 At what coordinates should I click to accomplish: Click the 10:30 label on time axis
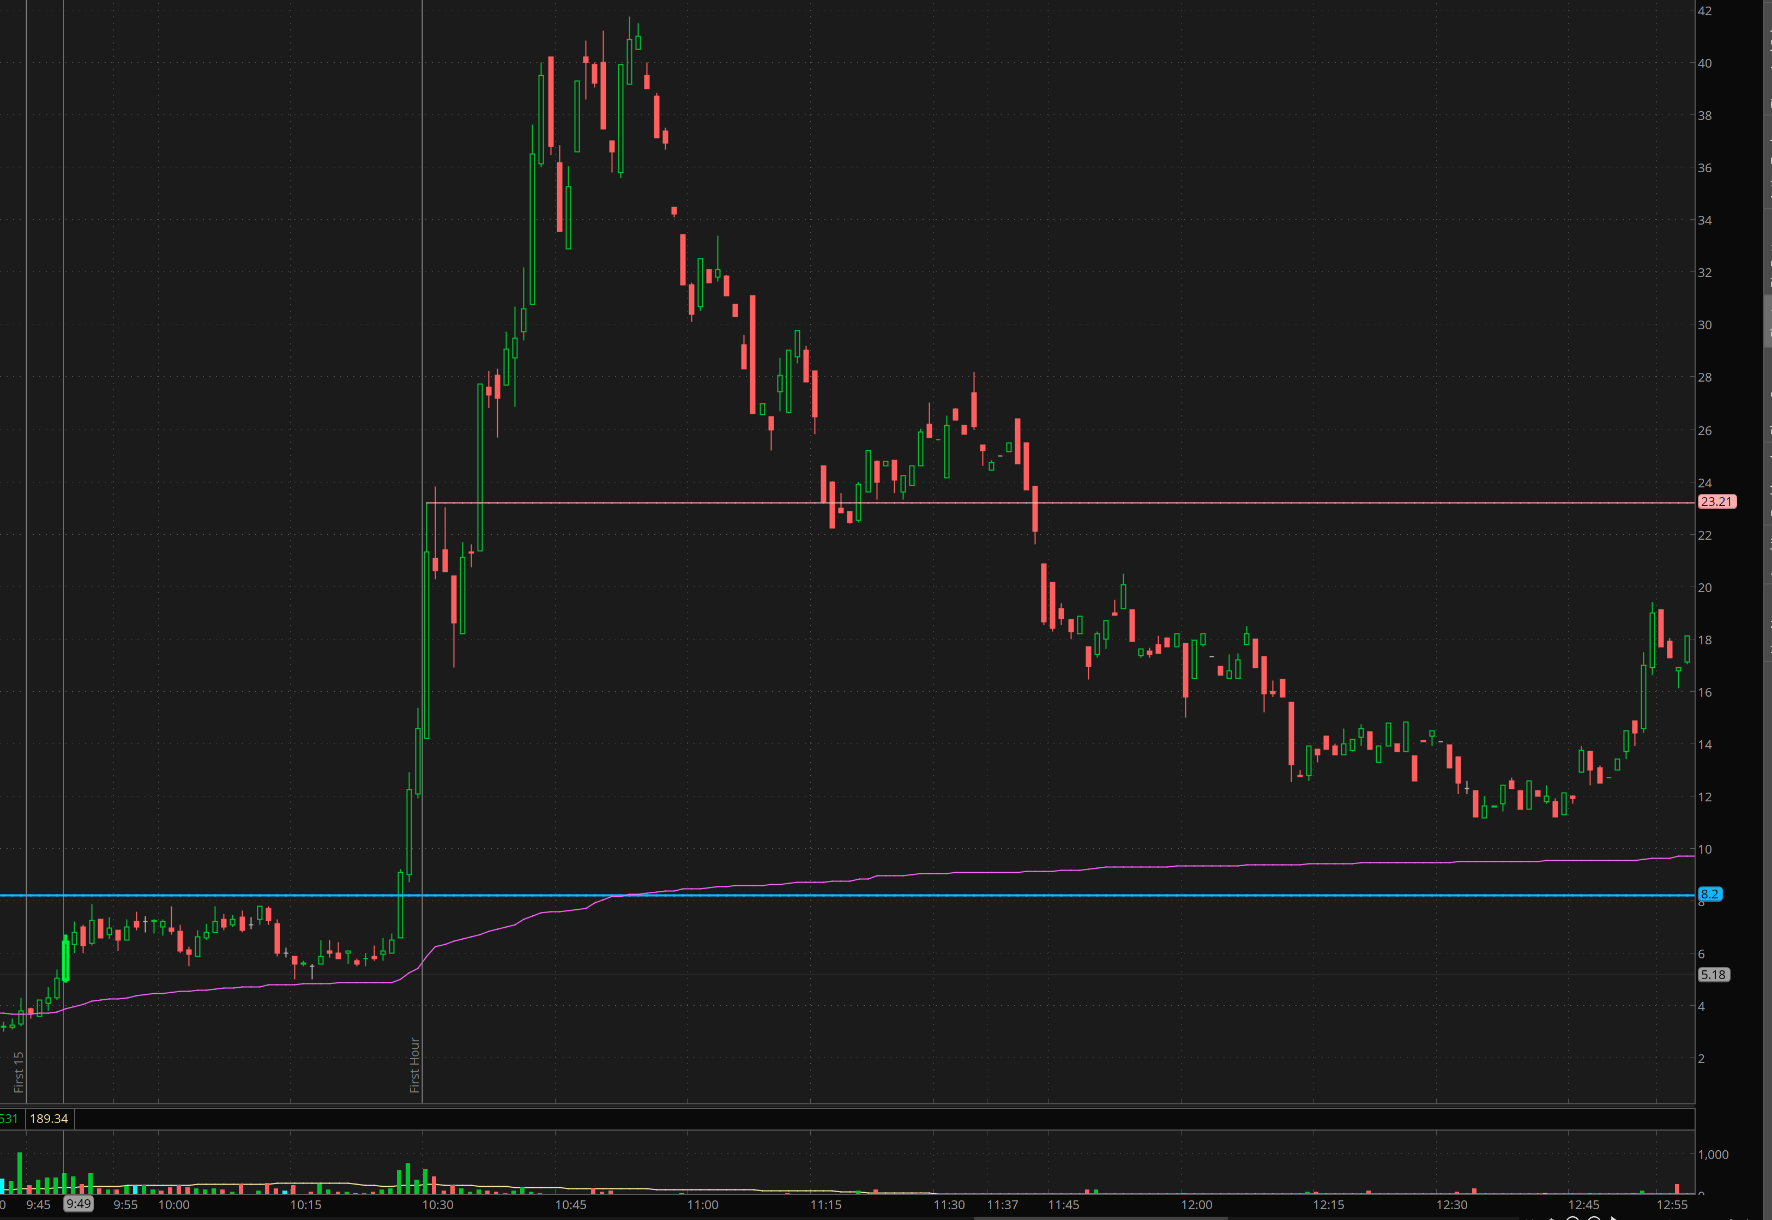437,1205
